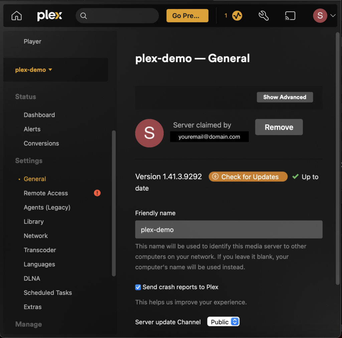Viewport: 342px width, 338px height.
Task: Click the sidebar vertical scrollbar
Action: click(x=114, y=203)
